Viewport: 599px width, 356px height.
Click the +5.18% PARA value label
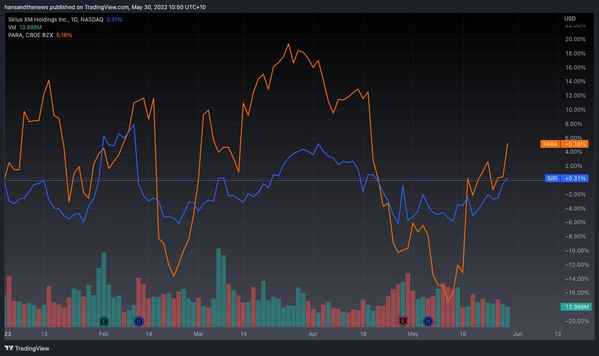click(575, 144)
